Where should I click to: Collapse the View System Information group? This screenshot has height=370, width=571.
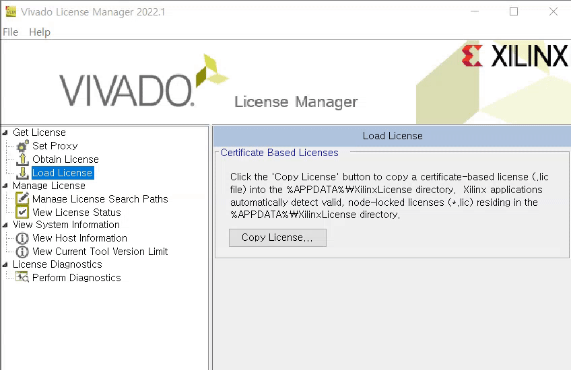coord(5,225)
